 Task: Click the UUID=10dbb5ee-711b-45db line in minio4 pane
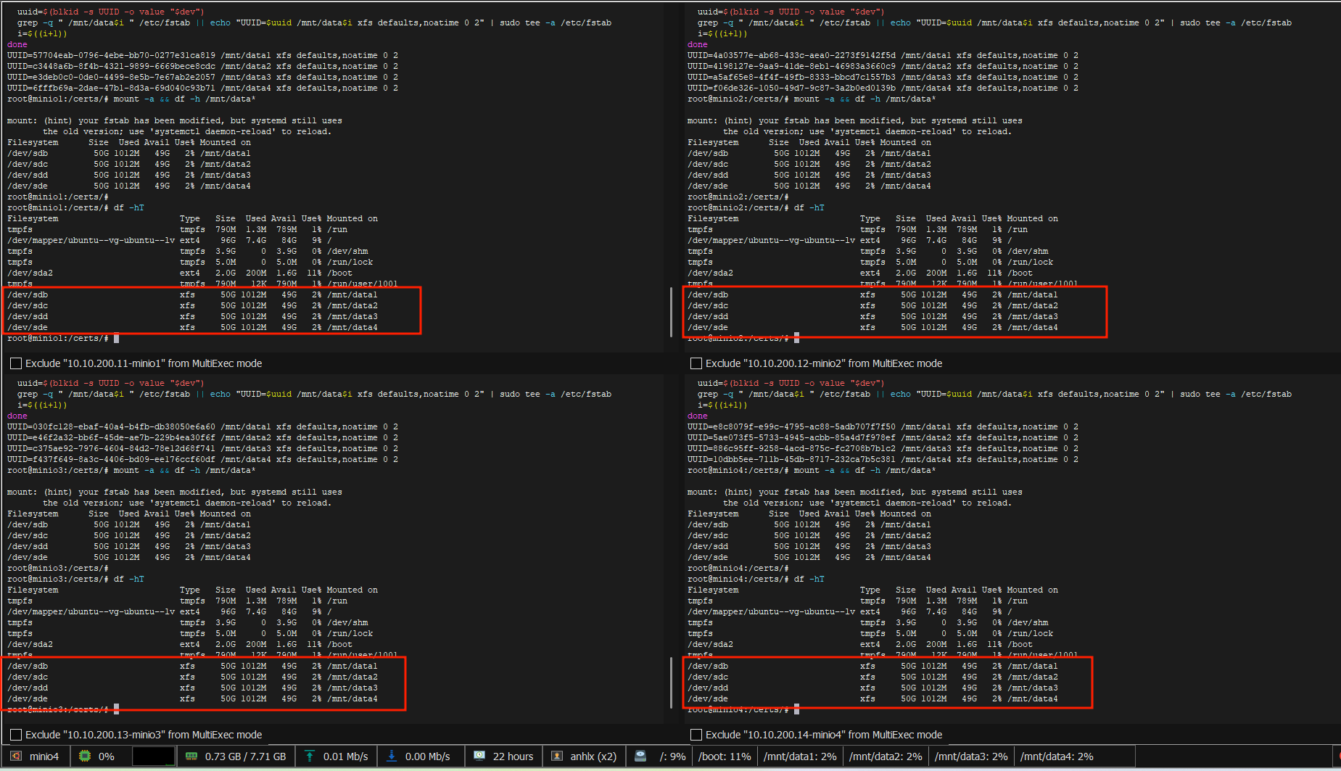point(883,459)
